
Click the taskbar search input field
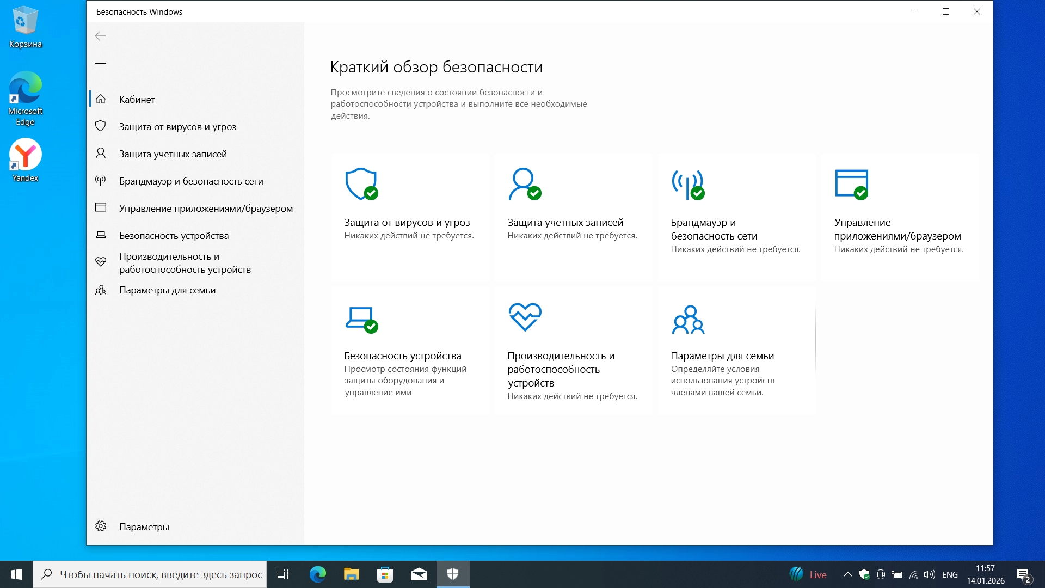click(161, 574)
